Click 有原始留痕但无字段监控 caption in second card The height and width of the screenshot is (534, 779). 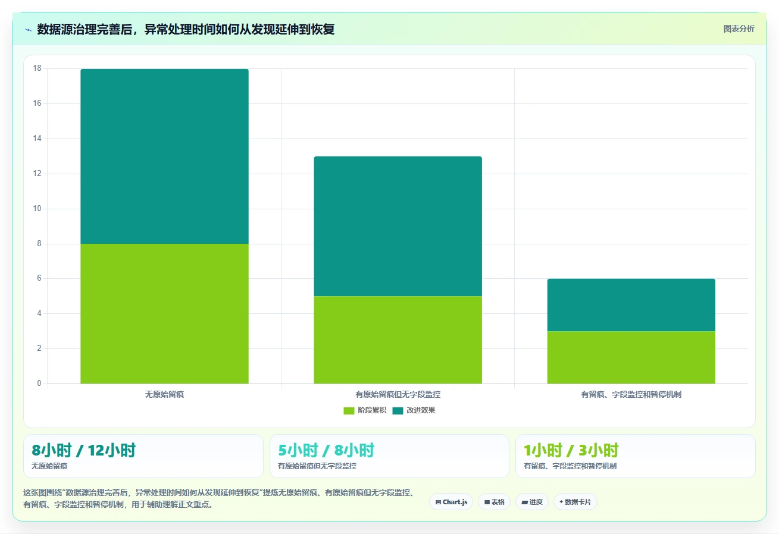[x=317, y=466]
